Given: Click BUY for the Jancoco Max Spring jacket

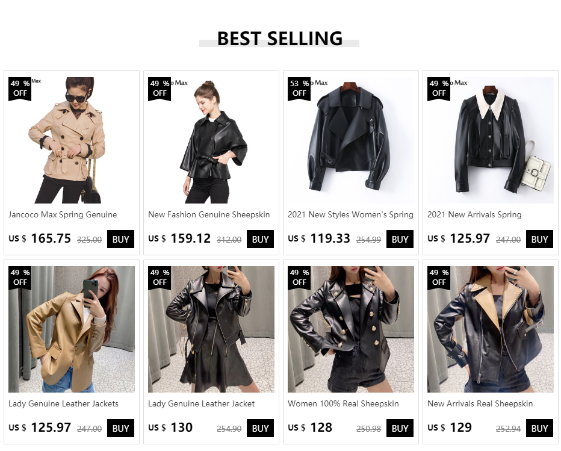Looking at the screenshot, I should click(120, 239).
